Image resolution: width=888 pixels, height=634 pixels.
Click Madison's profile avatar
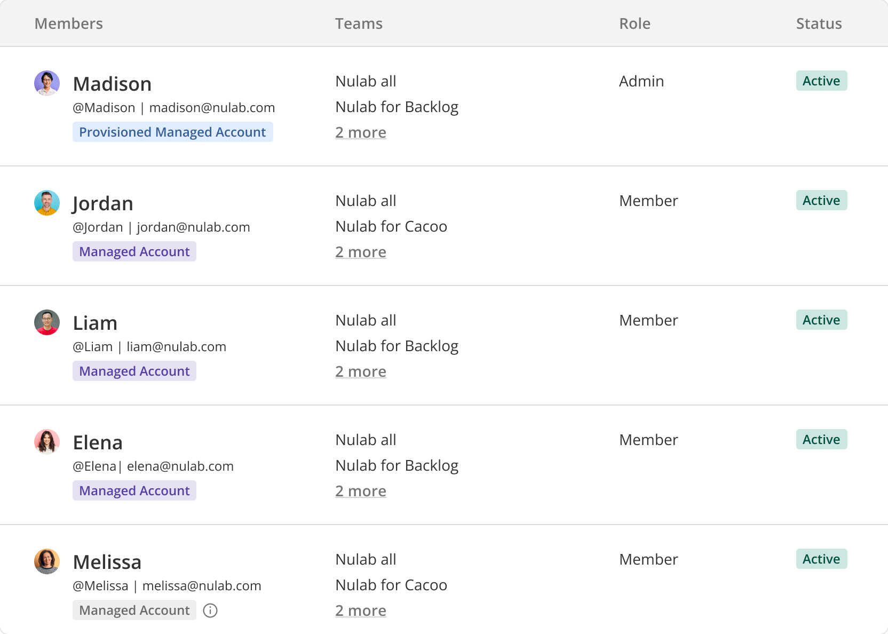pos(47,83)
